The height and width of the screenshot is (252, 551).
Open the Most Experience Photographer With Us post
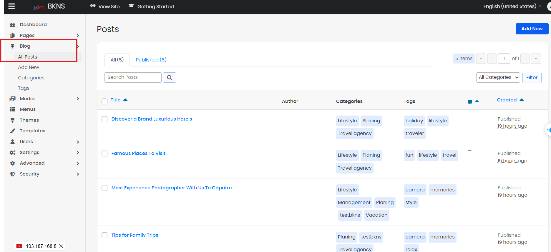pyautogui.click(x=172, y=188)
